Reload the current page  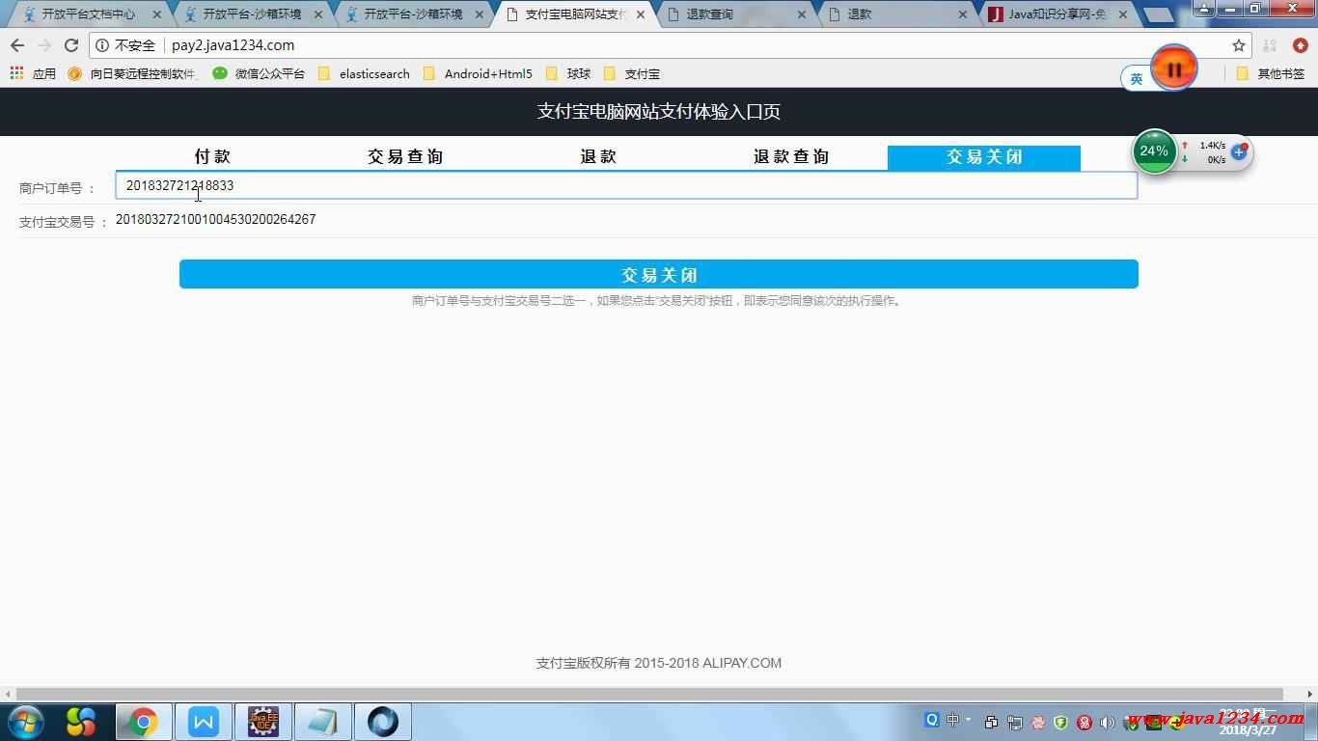tap(71, 45)
